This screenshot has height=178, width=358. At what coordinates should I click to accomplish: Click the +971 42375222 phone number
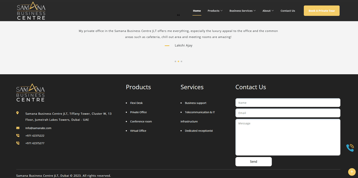point(35,136)
